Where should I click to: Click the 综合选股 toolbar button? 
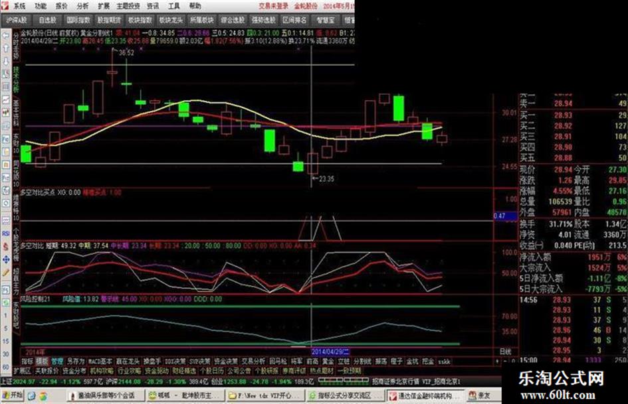[x=233, y=20]
